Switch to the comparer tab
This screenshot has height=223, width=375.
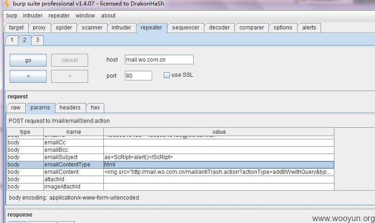[251, 28]
